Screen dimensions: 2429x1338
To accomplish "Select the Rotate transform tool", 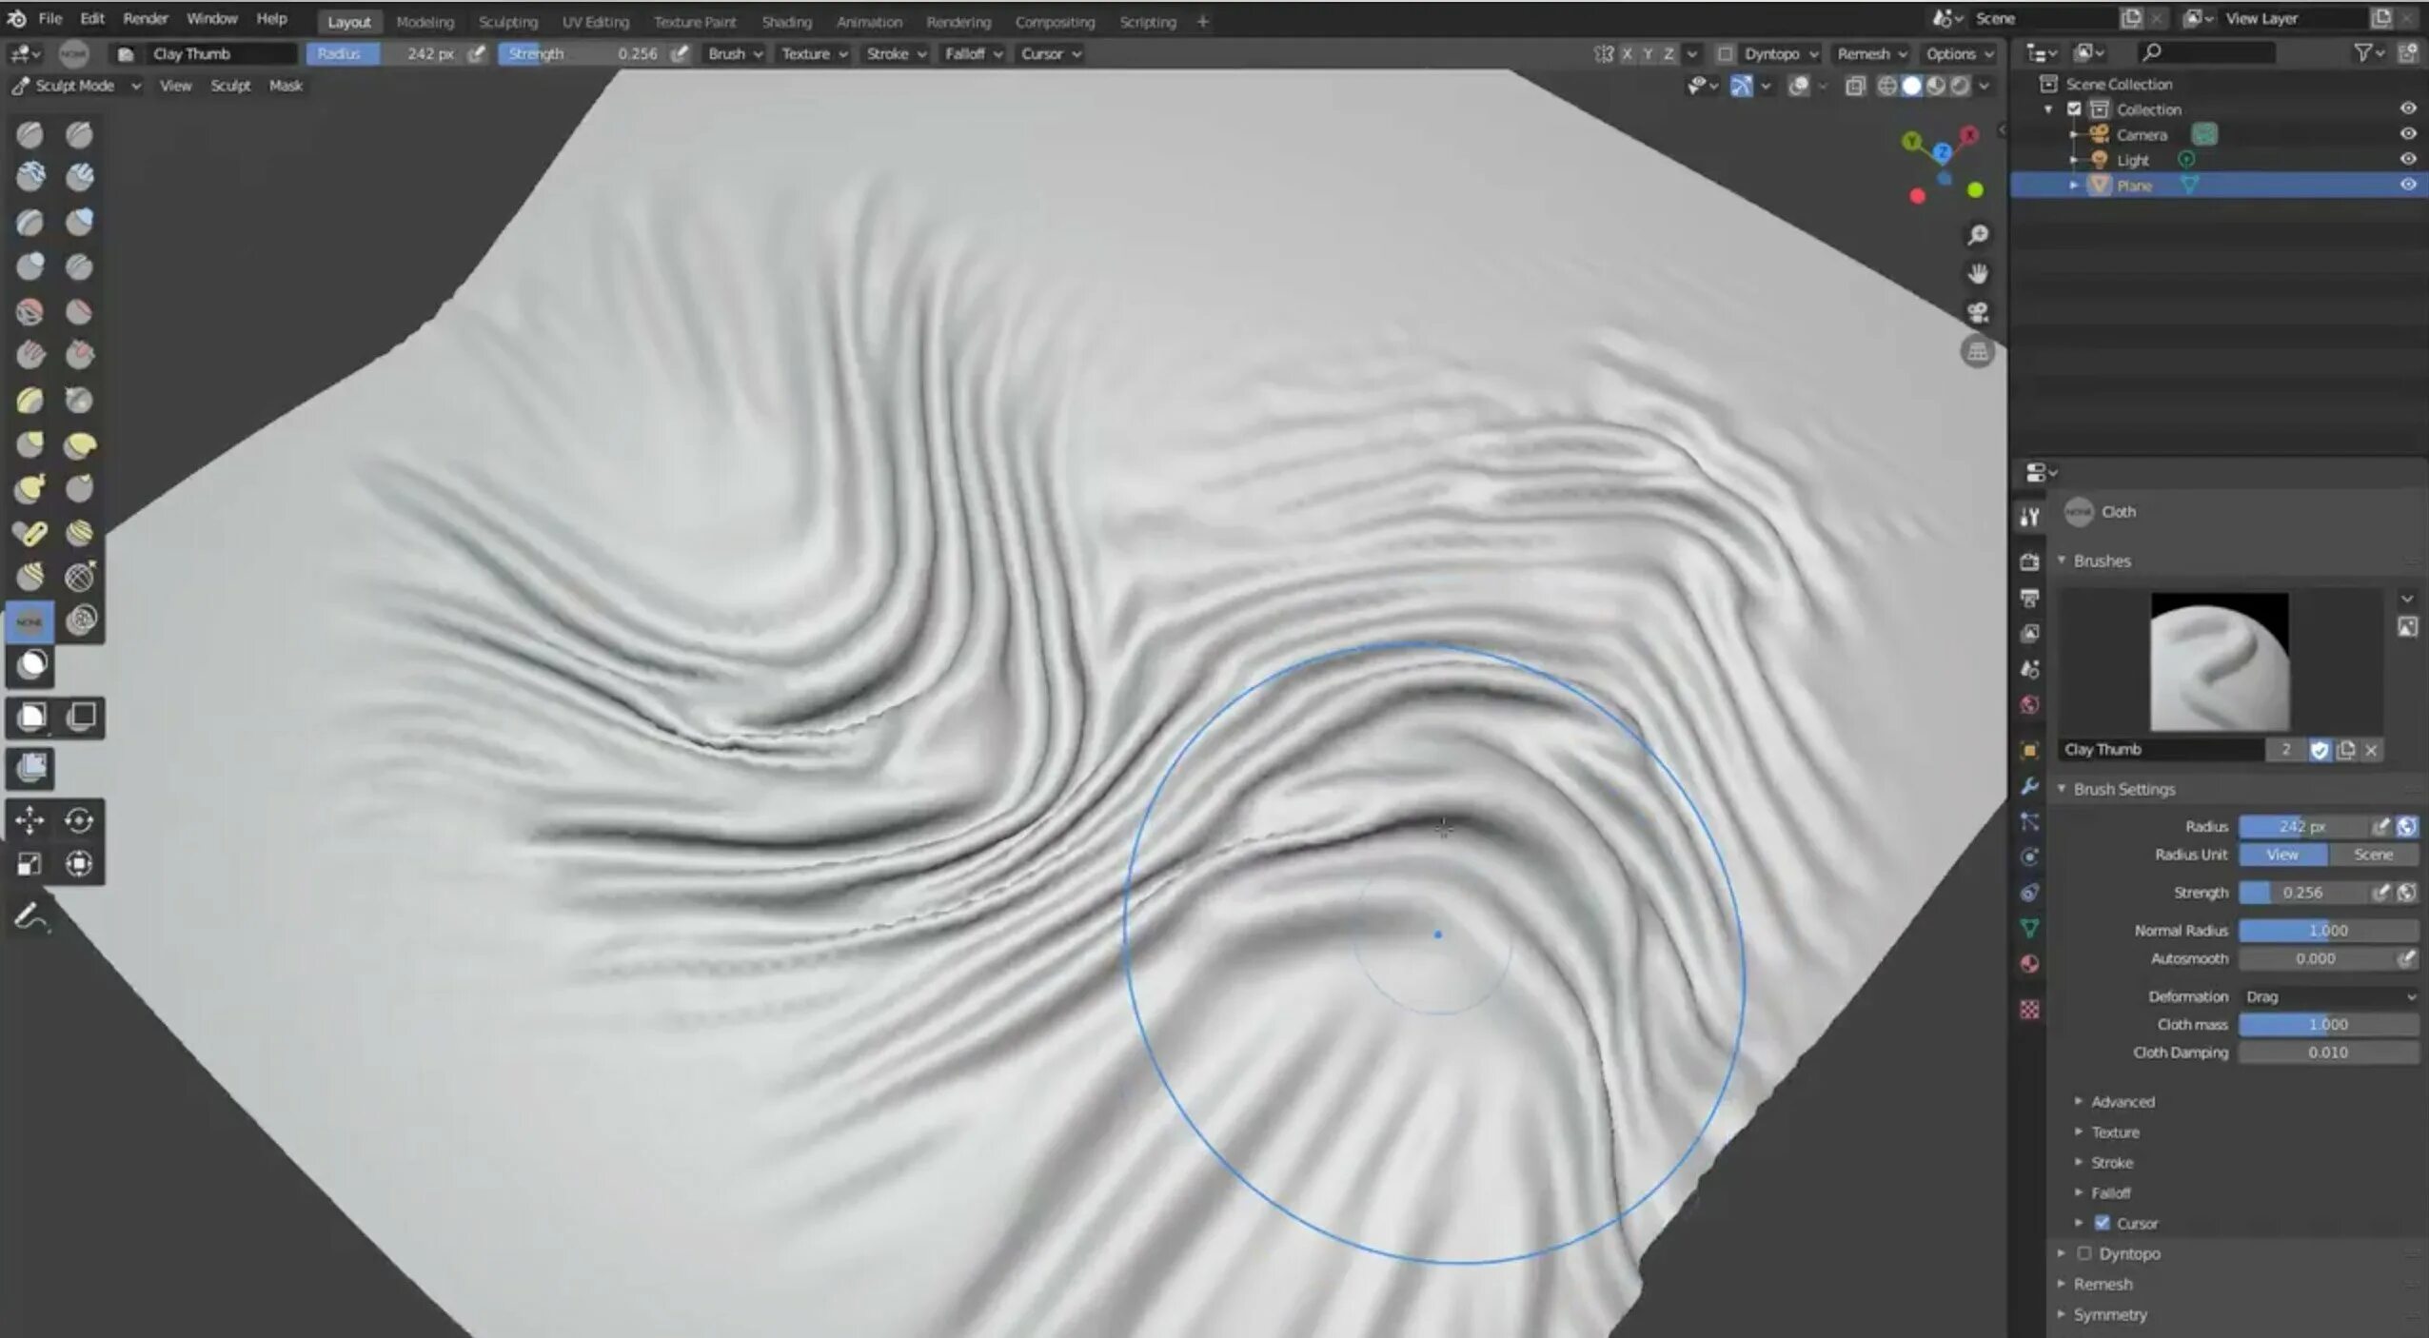I will coord(79,819).
